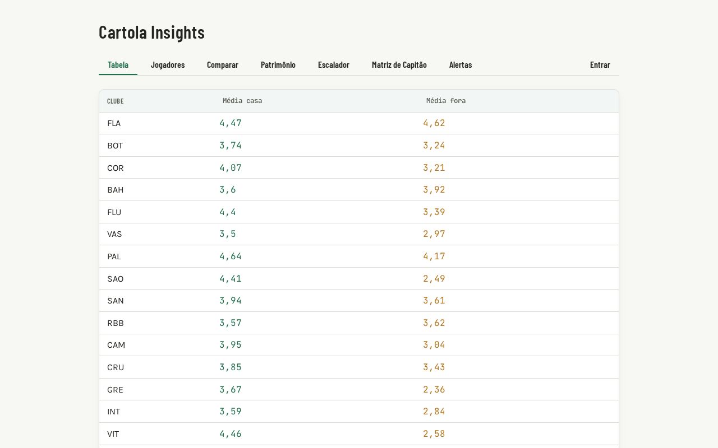Sort by the Clube column header

pyautogui.click(x=116, y=101)
